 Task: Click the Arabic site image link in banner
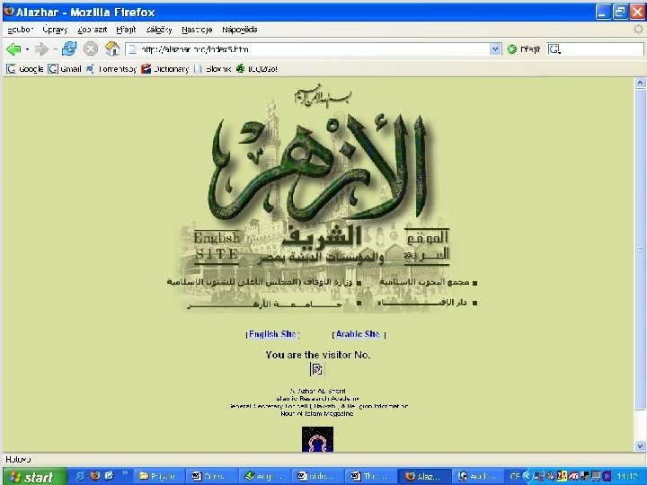click(x=427, y=246)
